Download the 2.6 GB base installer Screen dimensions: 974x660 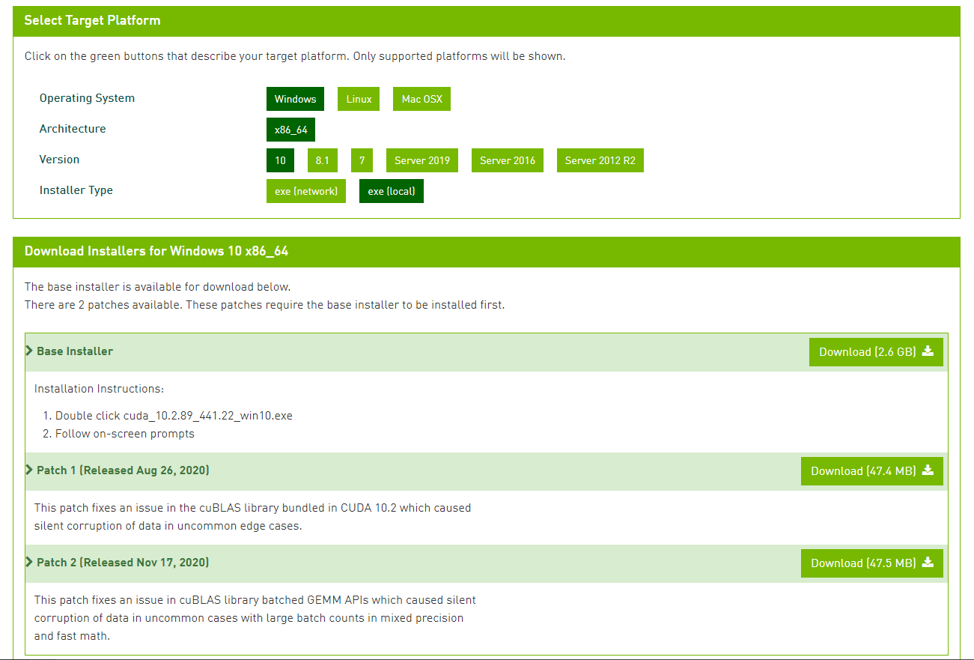(876, 352)
